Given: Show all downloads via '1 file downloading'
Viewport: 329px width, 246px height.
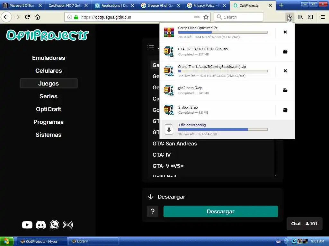Looking at the screenshot, I should coord(227,129).
